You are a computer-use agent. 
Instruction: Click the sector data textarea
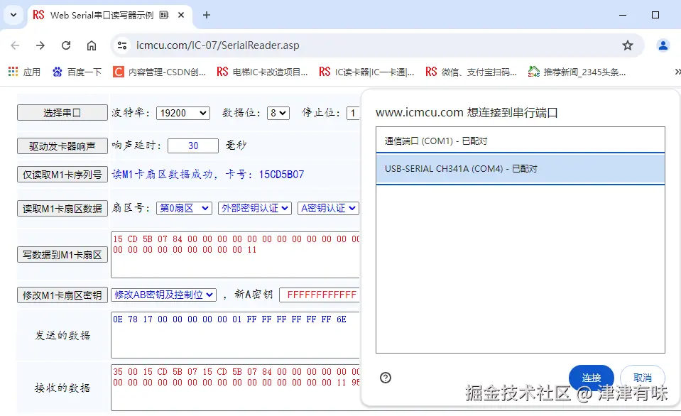click(235, 255)
